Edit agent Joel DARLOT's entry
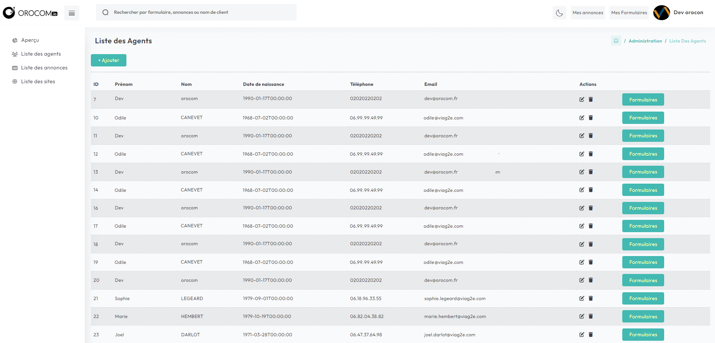715x343 pixels. pos(581,334)
